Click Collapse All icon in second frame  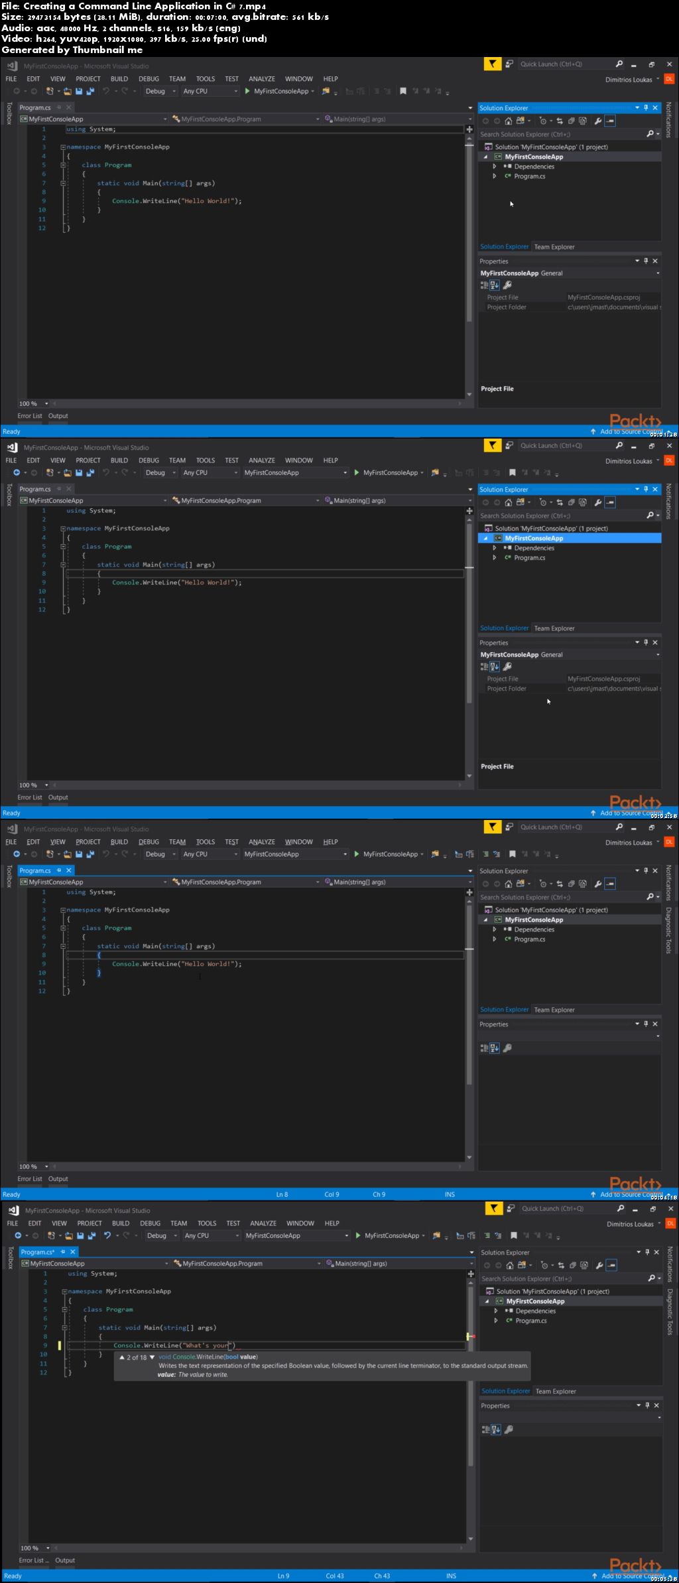coord(571,502)
